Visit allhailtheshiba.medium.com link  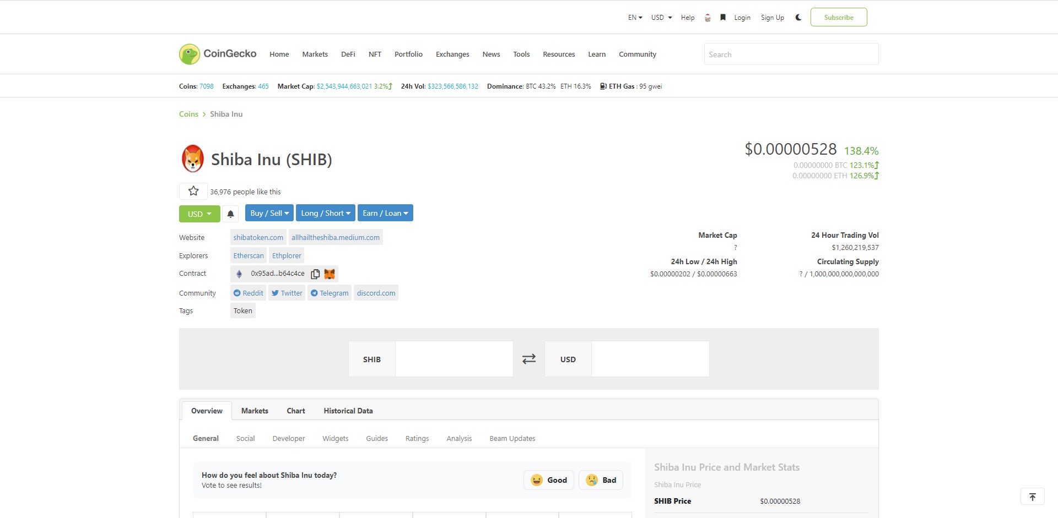click(336, 237)
